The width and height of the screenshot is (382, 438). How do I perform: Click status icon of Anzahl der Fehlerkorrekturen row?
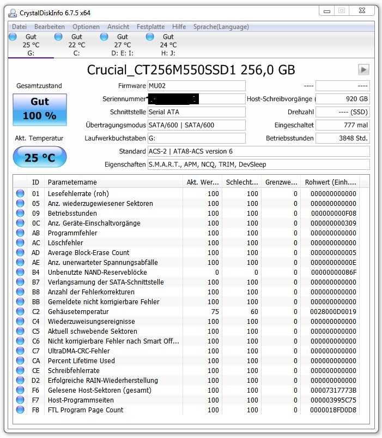(20, 292)
